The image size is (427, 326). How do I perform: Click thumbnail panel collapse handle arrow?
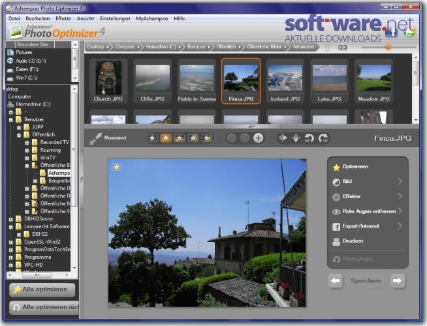251,126
